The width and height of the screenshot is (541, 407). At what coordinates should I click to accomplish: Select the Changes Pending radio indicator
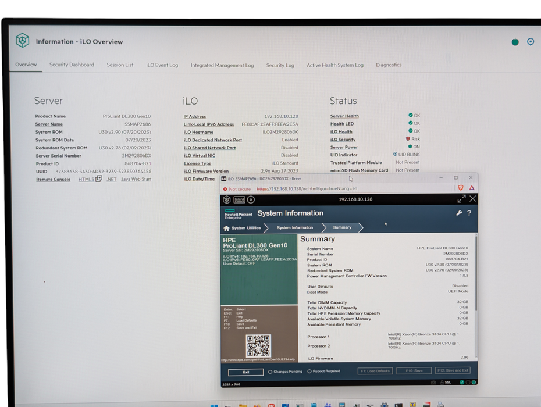[x=270, y=372]
